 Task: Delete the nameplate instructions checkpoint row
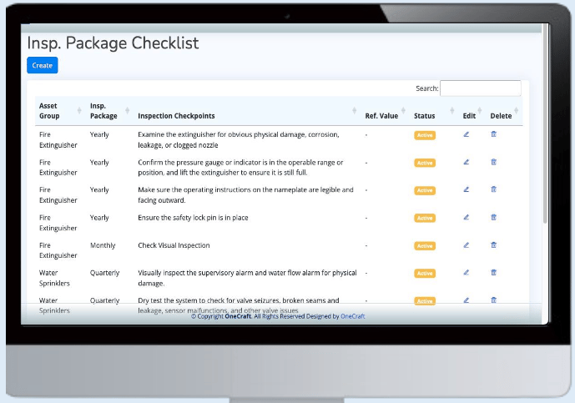(493, 189)
